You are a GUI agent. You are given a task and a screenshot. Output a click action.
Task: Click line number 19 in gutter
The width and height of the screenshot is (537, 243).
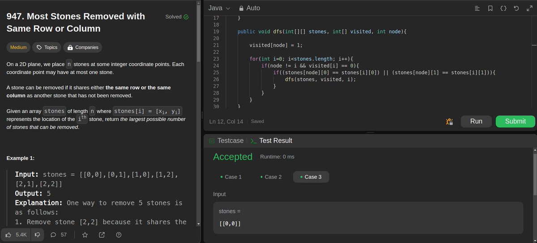tap(216, 32)
